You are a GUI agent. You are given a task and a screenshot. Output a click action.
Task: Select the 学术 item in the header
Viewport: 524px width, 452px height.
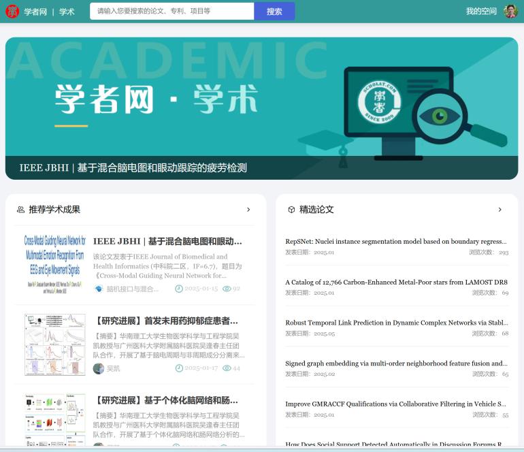[x=67, y=12]
